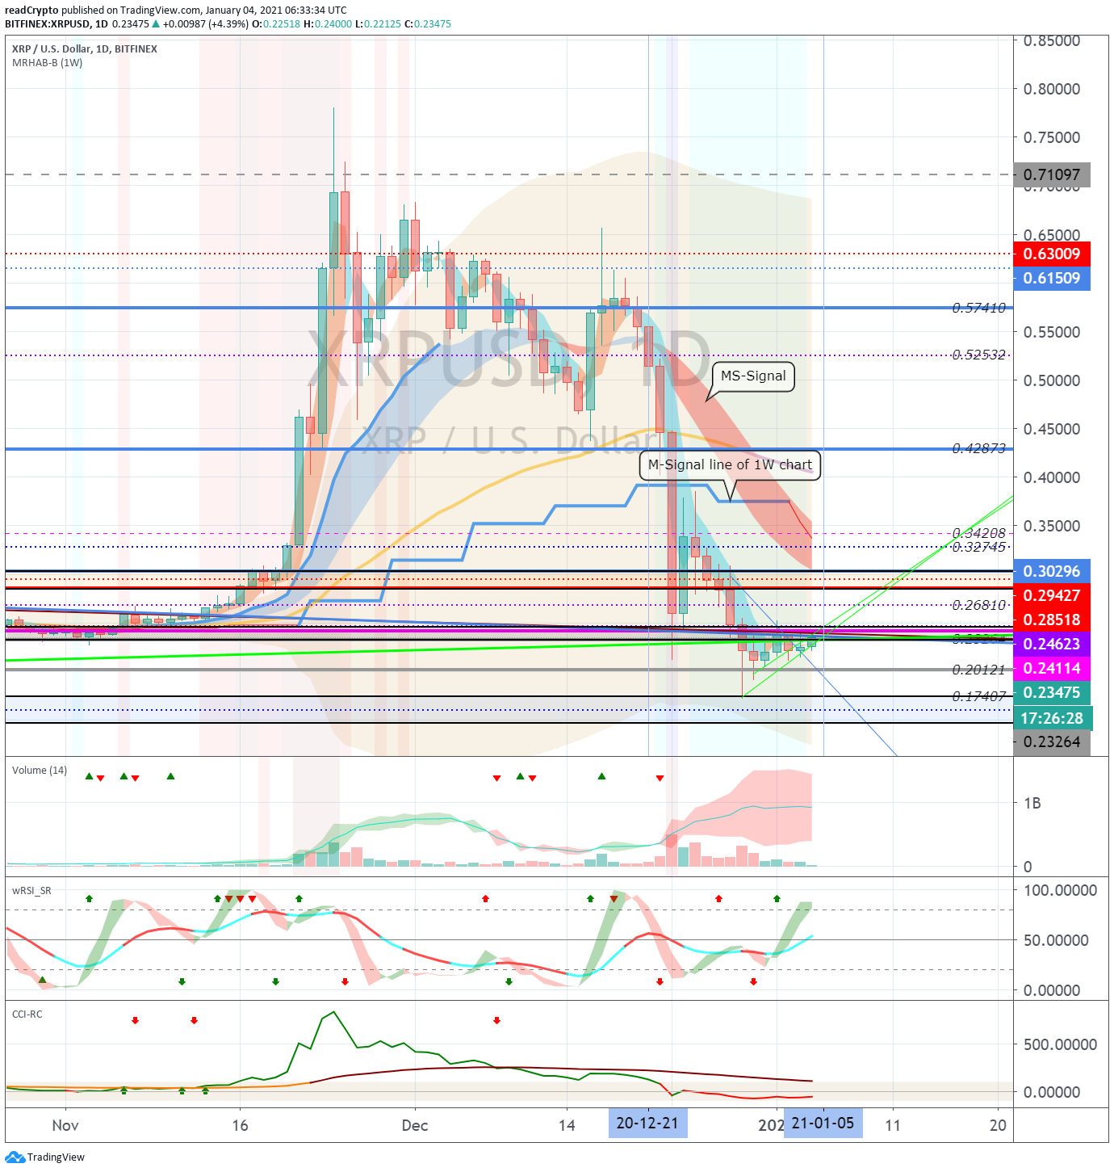1114x1172 pixels.
Task: Click the red 0.28518 price label
Action: point(1052,620)
